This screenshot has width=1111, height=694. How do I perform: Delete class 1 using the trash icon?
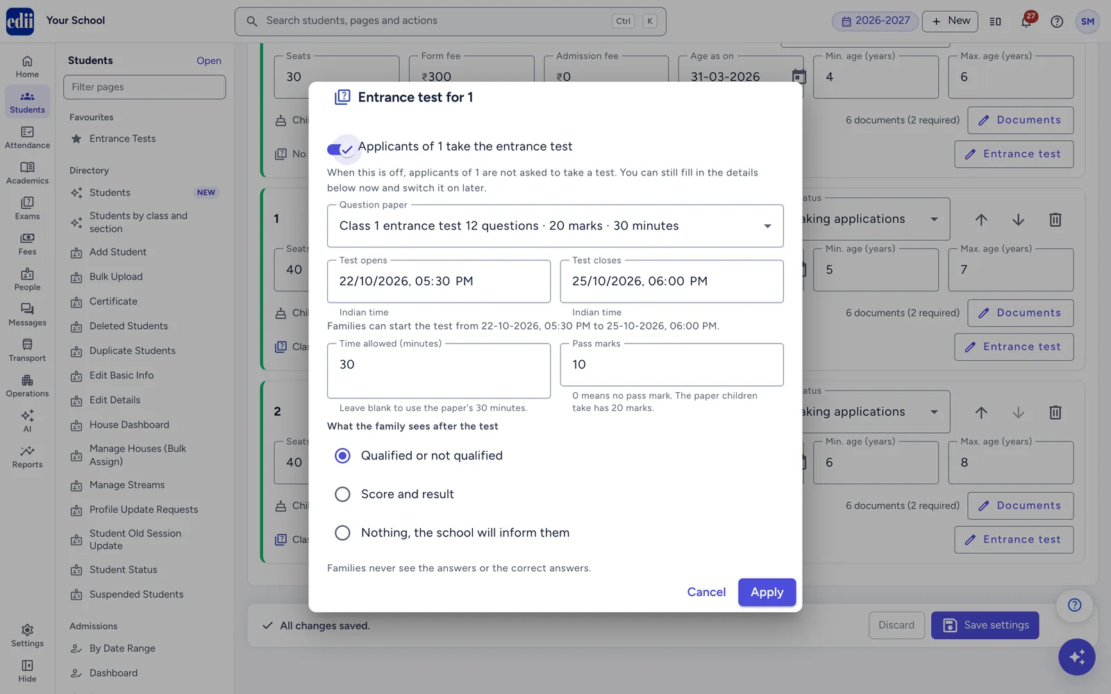1055,220
